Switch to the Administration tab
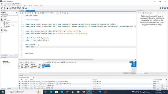 point(4,55)
